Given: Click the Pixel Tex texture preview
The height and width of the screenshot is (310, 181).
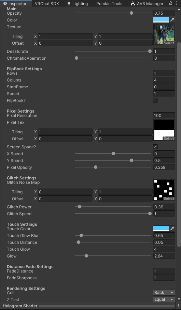Looking at the screenshot, I should [x=164, y=130].
